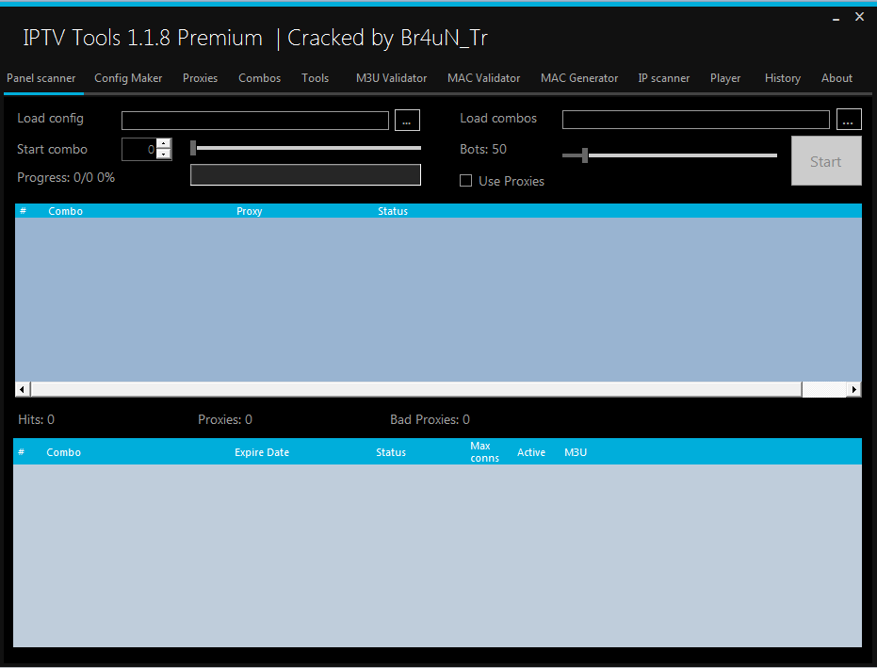Open the MAC Generator tab
The height and width of the screenshot is (668, 877).
[579, 78]
